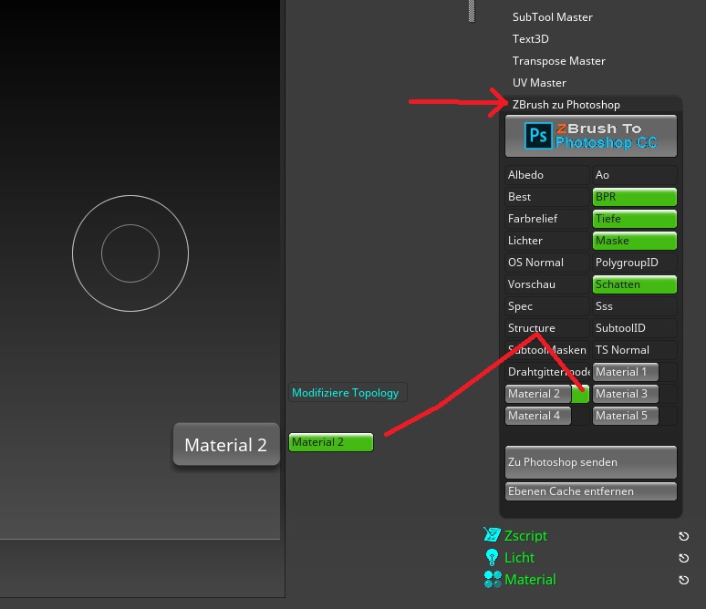Click the Licht lightbulb icon
The width and height of the screenshot is (706, 609).
(x=492, y=557)
